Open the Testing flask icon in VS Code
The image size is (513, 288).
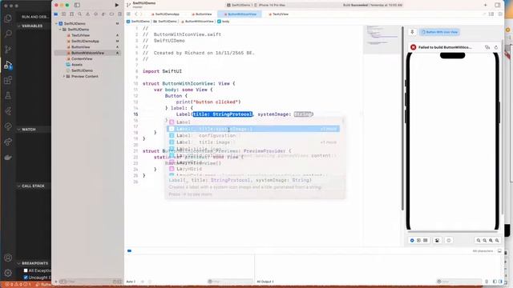click(8, 96)
